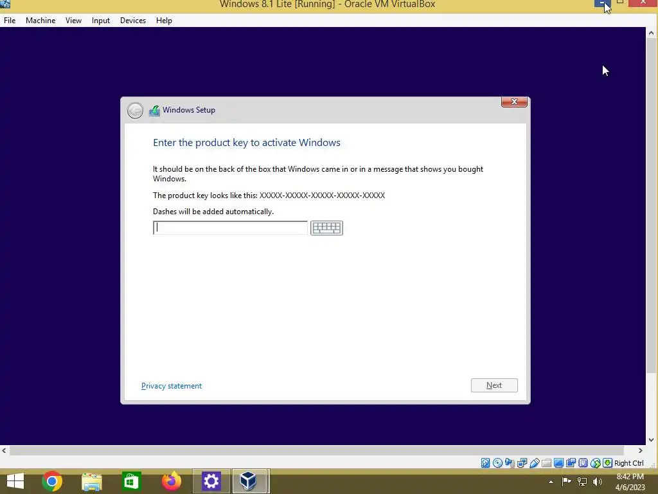The image size is (658, 494).
Task: Click the volume speaker in system tray
Action: coord(598,481)
